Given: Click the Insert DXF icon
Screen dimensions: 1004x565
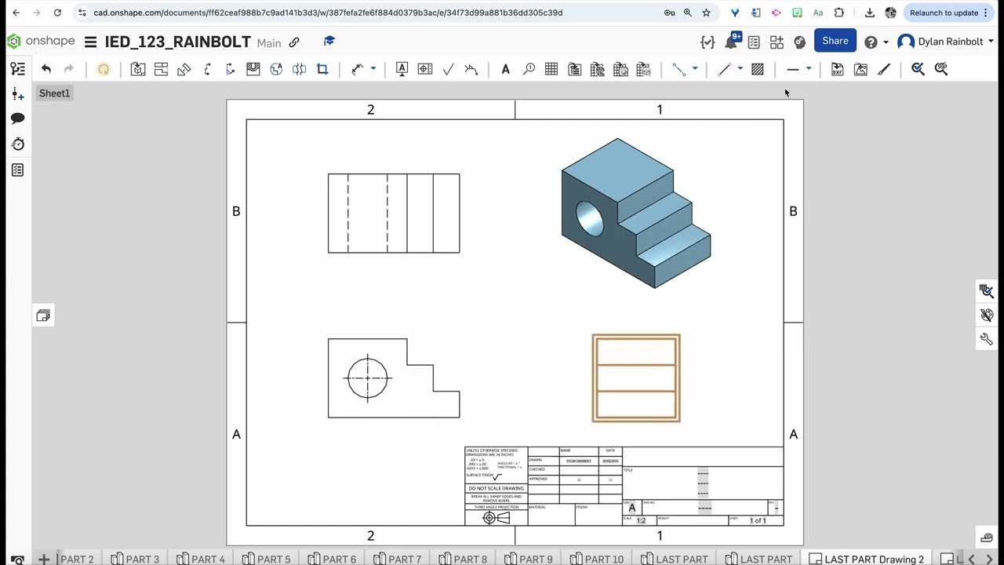Looking at the screenshot, I should tap(837, 70).
